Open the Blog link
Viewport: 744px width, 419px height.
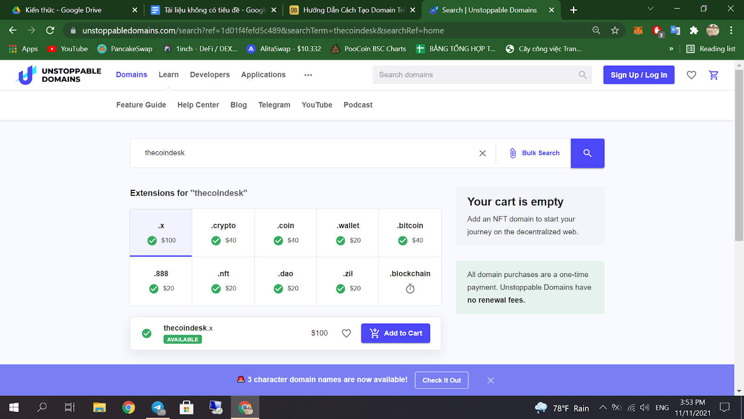click(x=239, y=105)
